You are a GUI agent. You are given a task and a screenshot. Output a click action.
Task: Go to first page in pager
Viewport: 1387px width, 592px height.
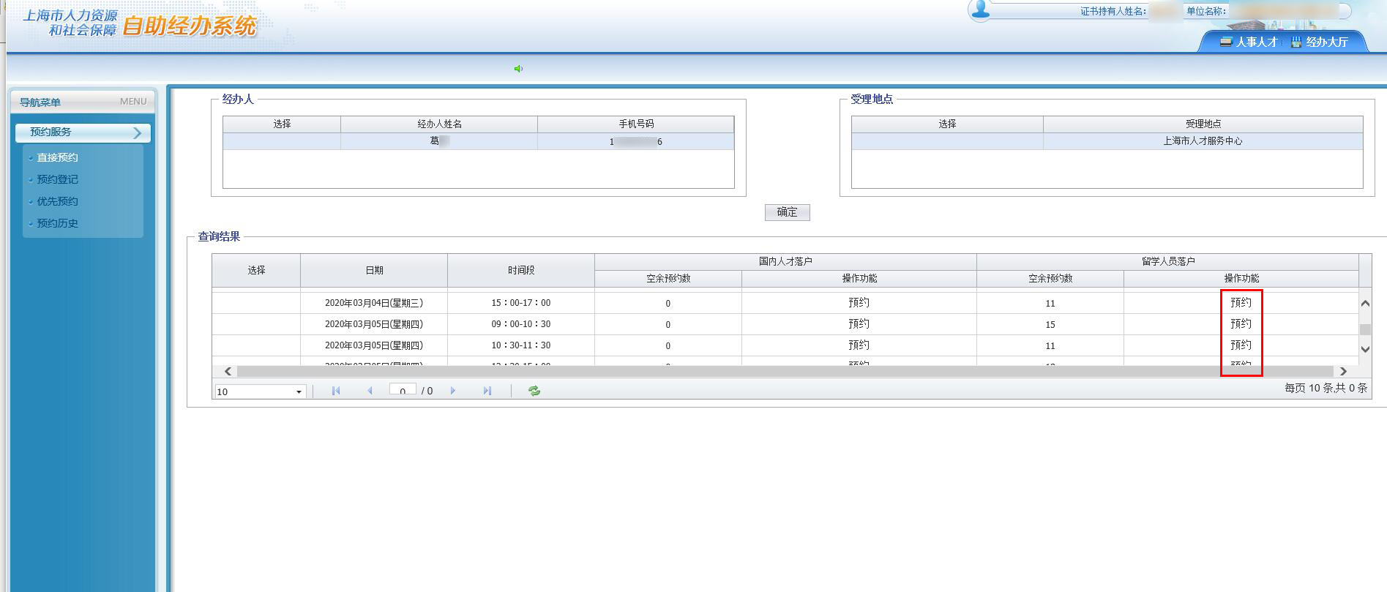(x=336, y=391)
